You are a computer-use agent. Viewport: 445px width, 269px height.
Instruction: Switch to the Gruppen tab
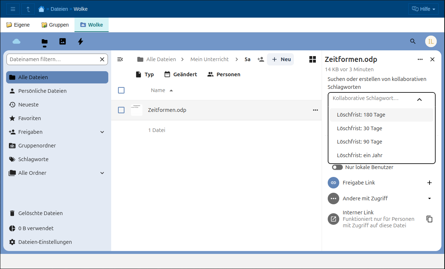coord(55,25)
